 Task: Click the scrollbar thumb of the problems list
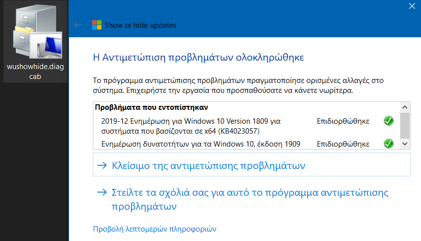405,126
